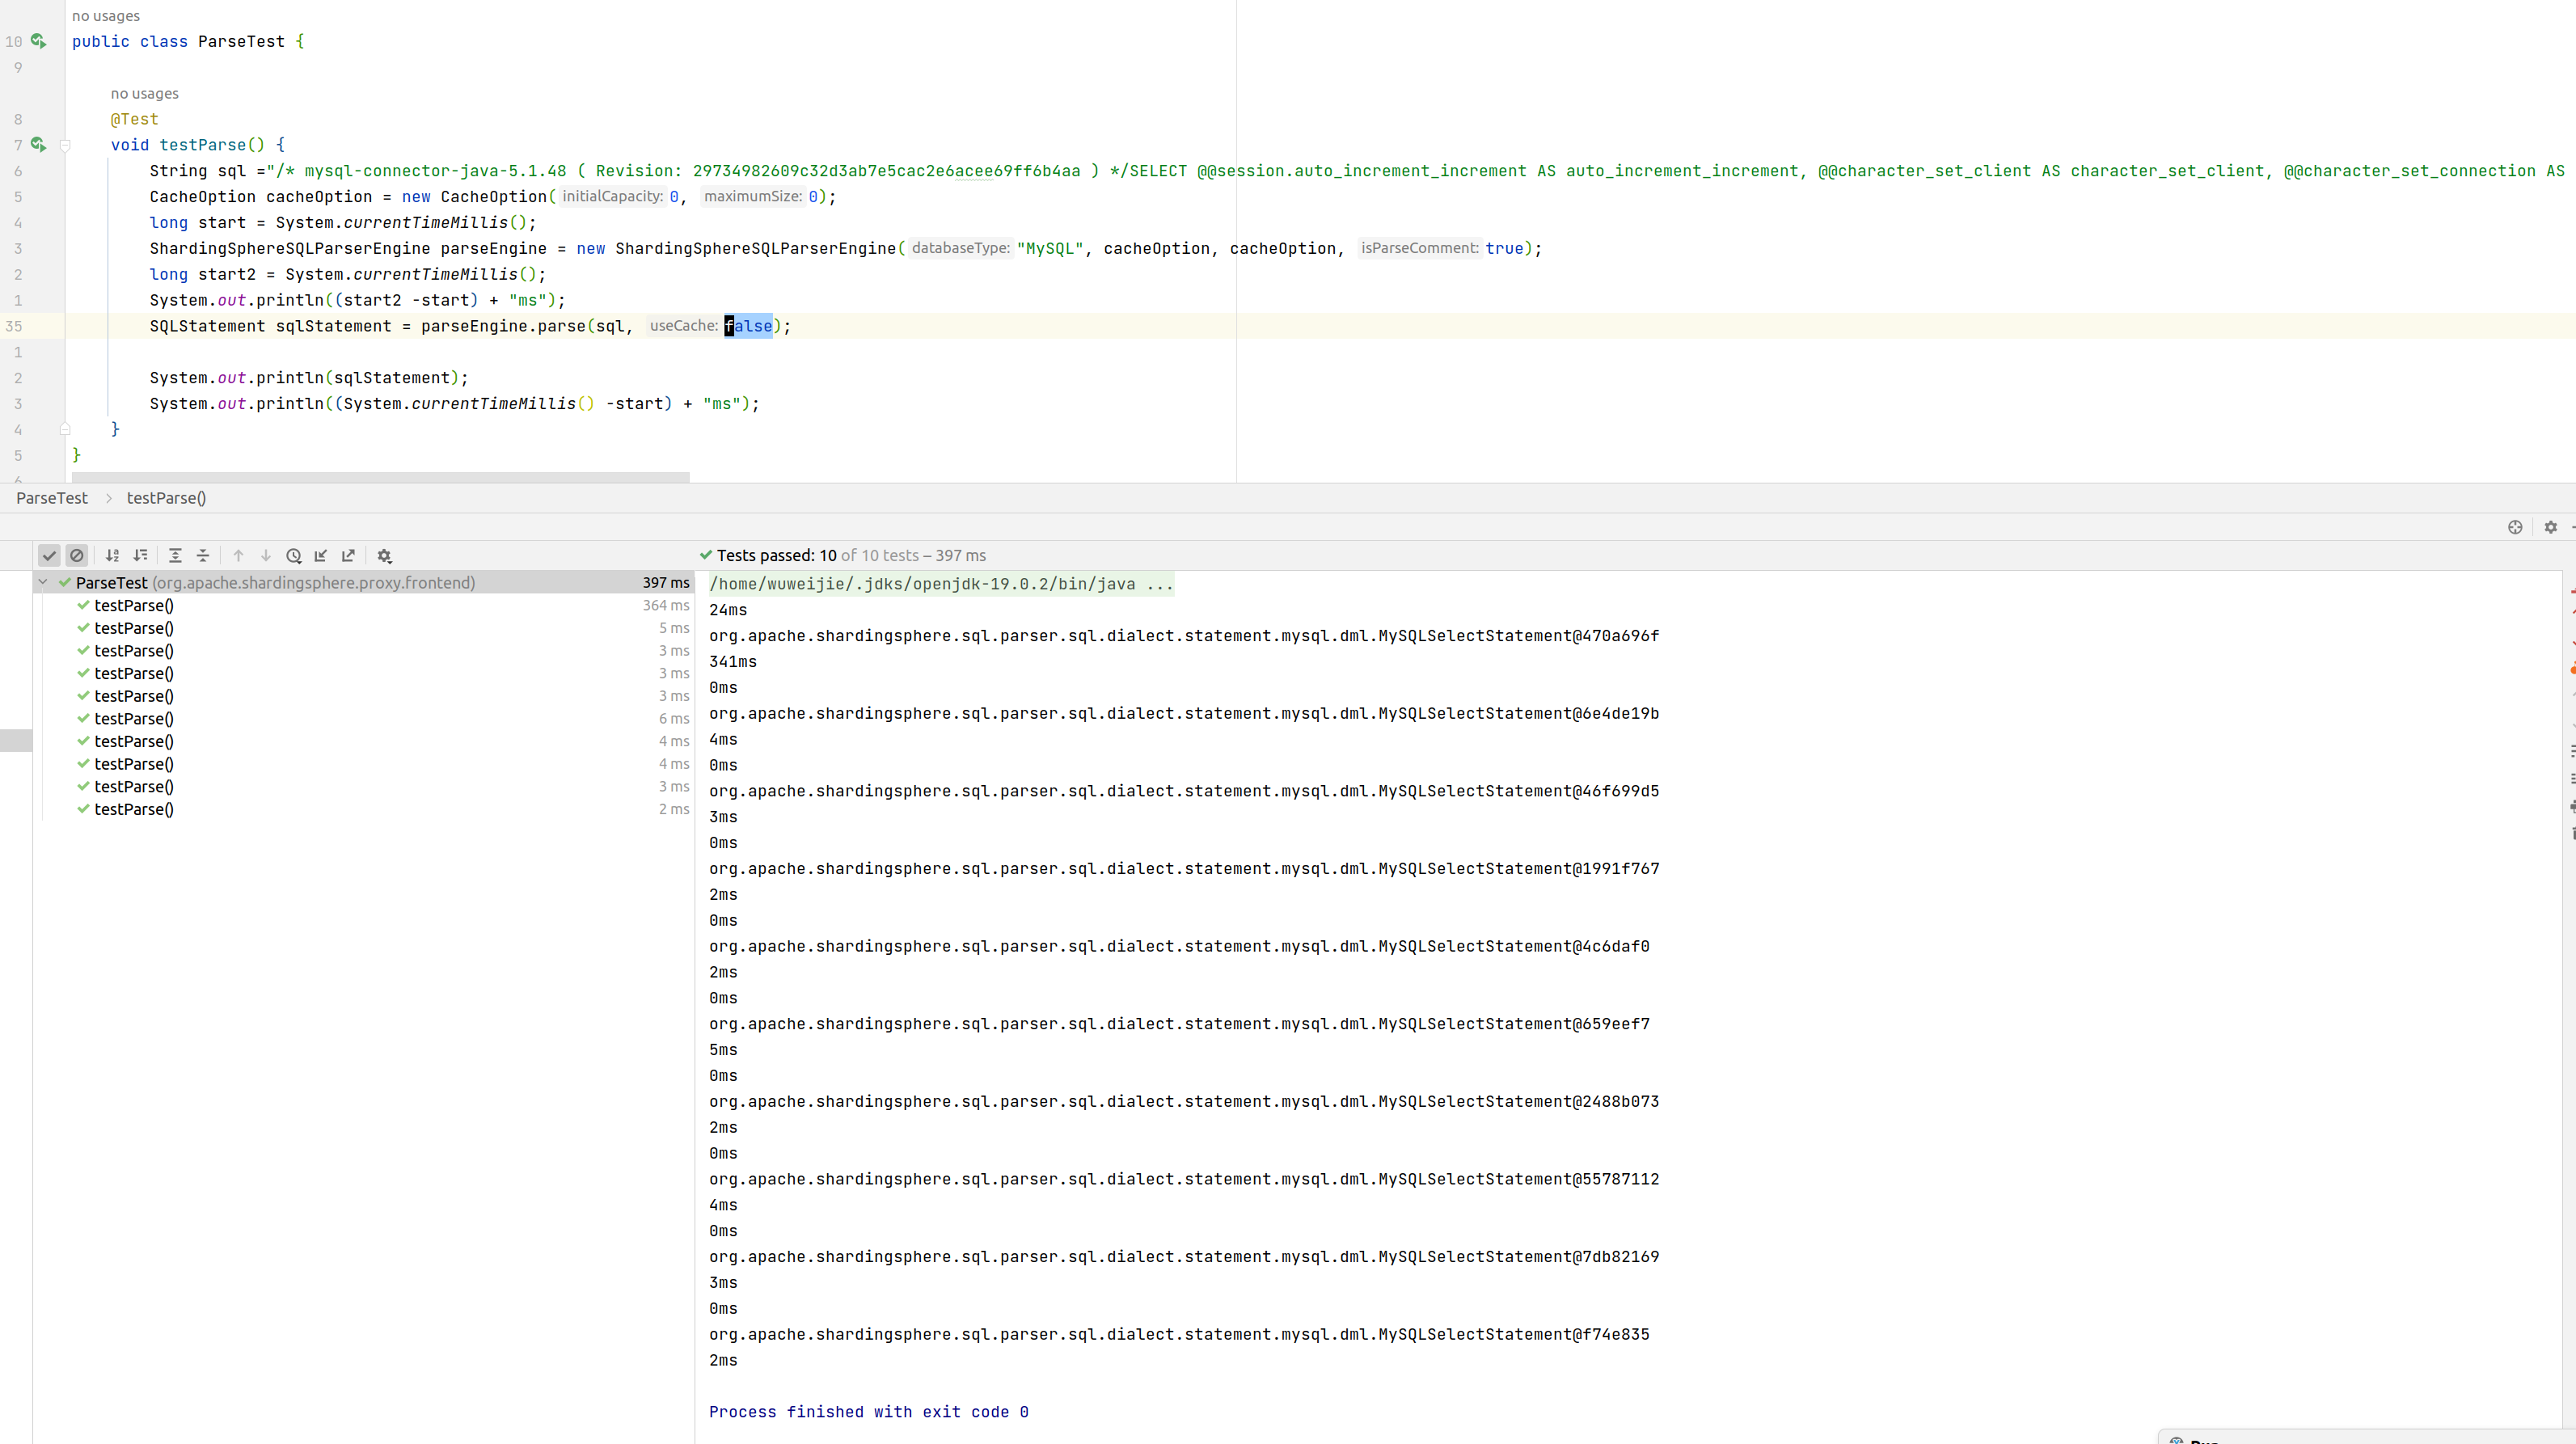Sort test results alphabetically
The image size is (2576, 1444).
click(113, 556)
